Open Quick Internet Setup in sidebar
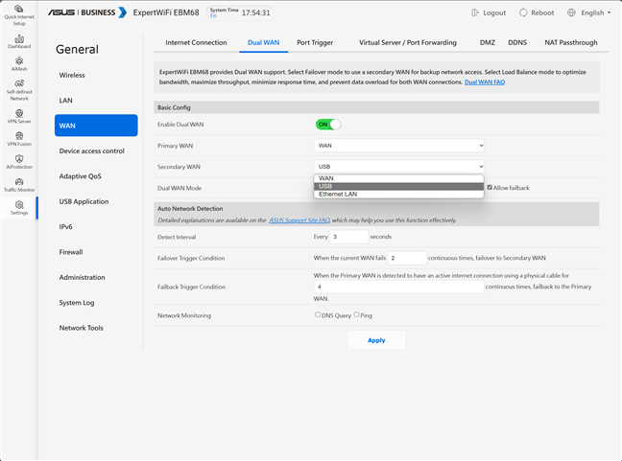622x461 pixels. [x=19, y=15]
